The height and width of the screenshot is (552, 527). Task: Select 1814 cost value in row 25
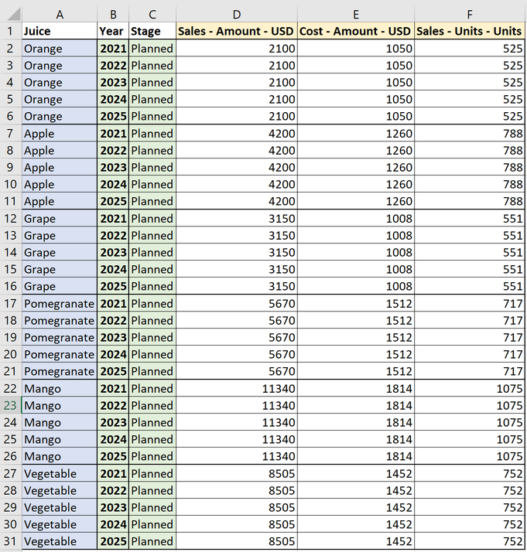[356, 439]
